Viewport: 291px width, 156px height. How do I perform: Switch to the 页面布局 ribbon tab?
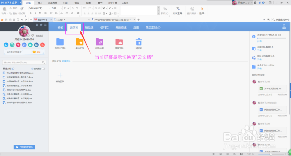pos(52,3)
